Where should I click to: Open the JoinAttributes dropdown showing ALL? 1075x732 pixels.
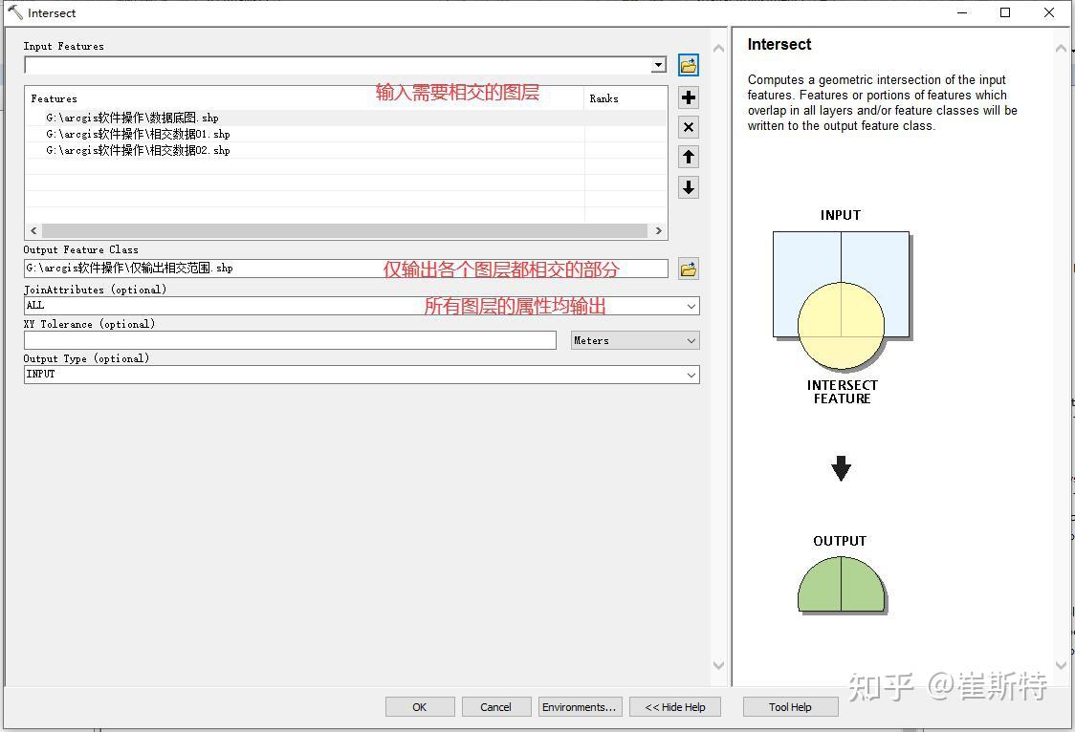click(691, 305)
